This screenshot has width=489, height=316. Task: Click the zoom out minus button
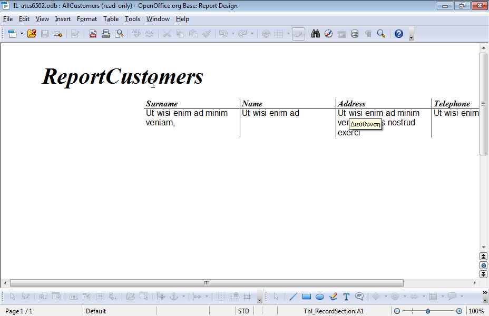397,311
